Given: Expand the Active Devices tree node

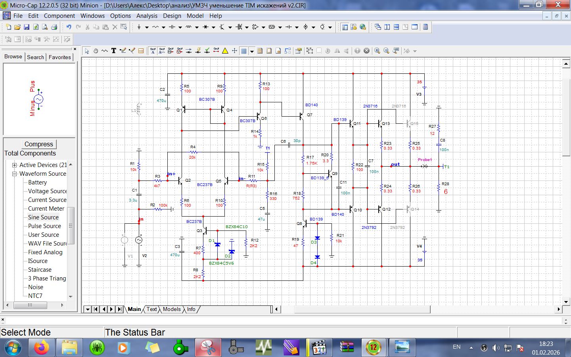Looking at the screenshot, I should pyautogui.click(x=15, y=165).
